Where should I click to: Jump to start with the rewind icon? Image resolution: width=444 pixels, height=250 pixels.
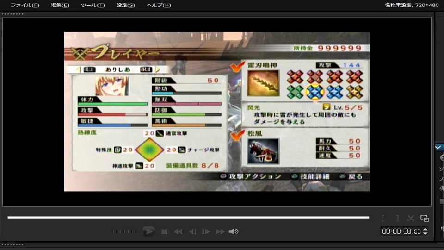coord(178,231)
